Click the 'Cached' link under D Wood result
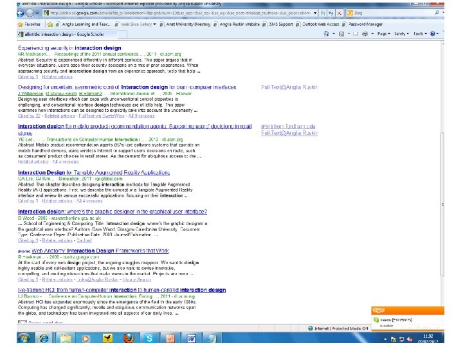Image resolution: width=463 pixels, height=347 pixels. tap(84, 240)
